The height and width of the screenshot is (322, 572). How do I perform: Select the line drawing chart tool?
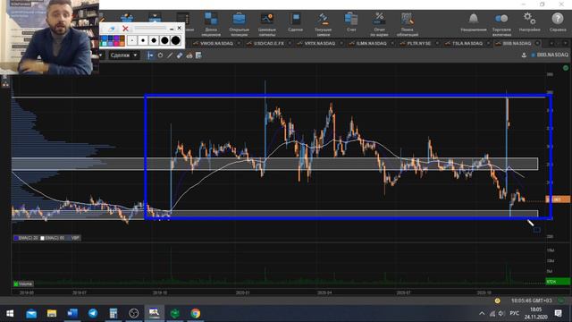tap(170, 55)
